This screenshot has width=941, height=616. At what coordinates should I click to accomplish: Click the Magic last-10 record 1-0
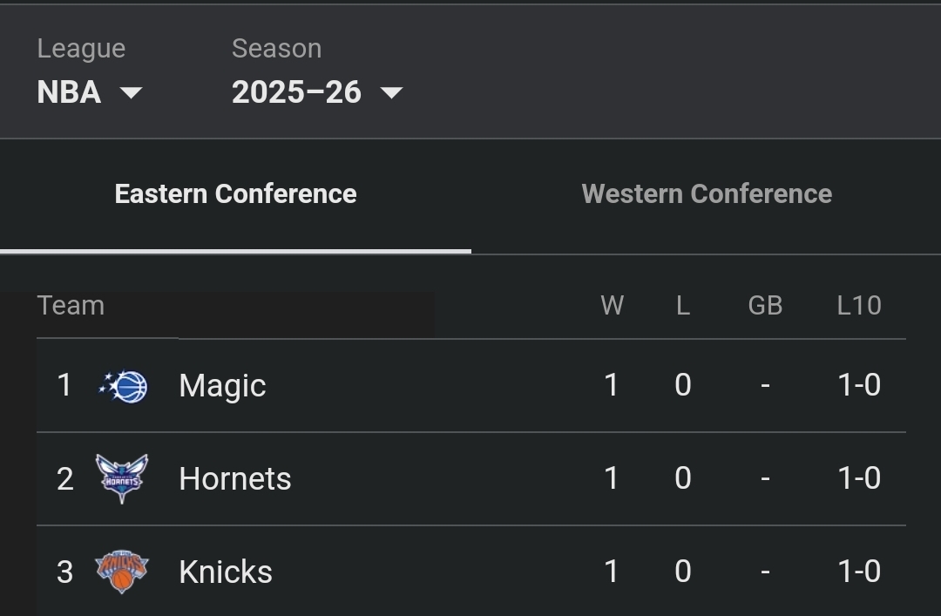pyautogui.click(x=859, y=385)
